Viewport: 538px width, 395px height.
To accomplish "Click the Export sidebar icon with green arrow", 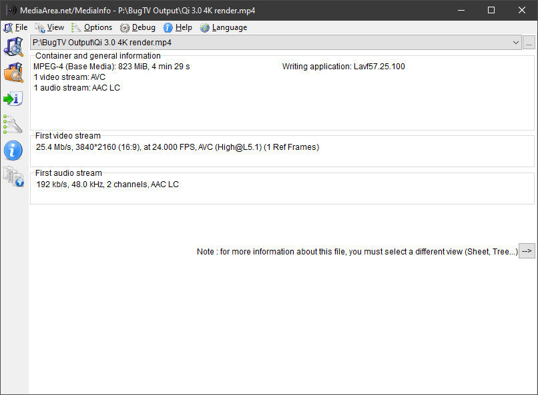I will point(13,99).
